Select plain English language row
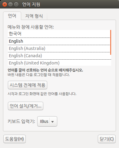119x148 pixels. pos(59,41)
